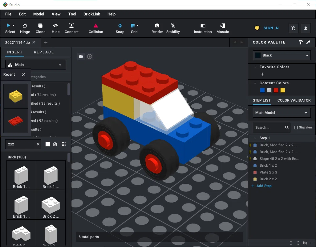Viewport: 316px width, 247px height.
Task: Enable the Step view checkbox
Action: (296, 128)
